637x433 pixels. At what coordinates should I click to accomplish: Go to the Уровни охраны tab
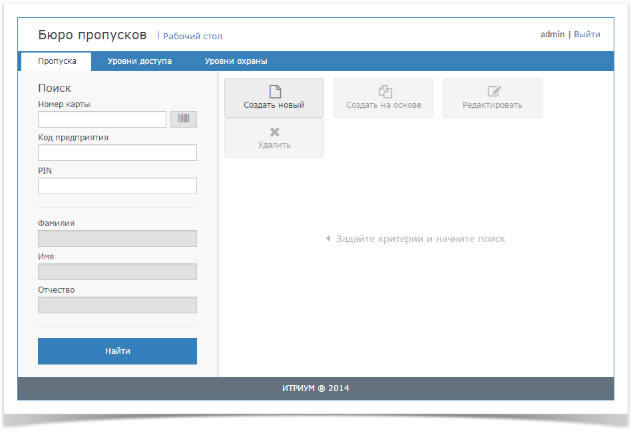pos(236,61)
